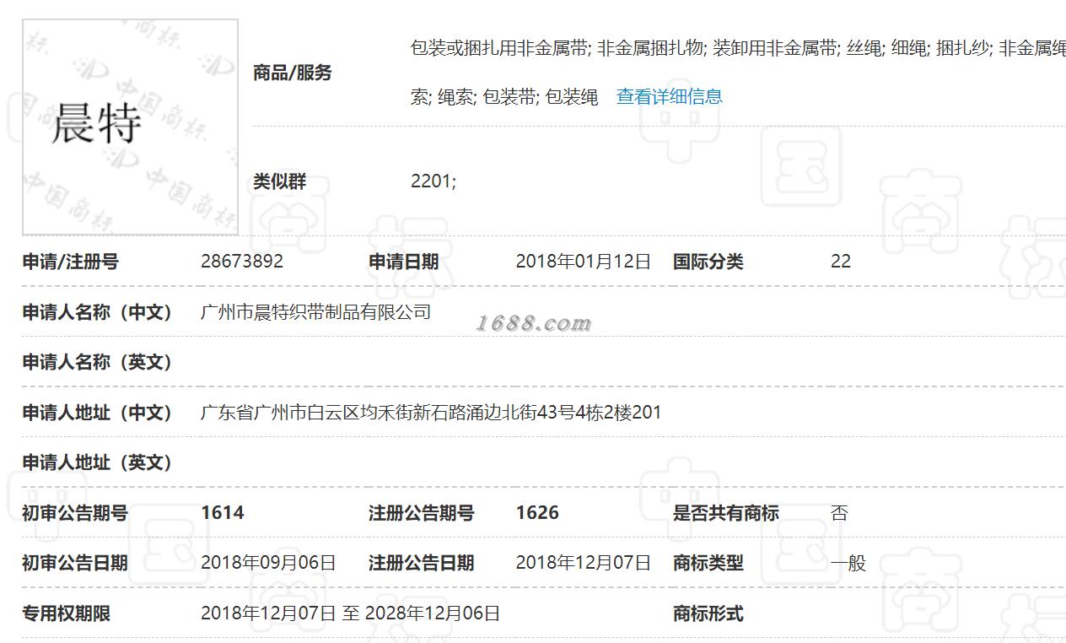Click registration announcement number 1626
Image resolution: width=1066 pixels, height=643 pixels.
click(538, 513)
